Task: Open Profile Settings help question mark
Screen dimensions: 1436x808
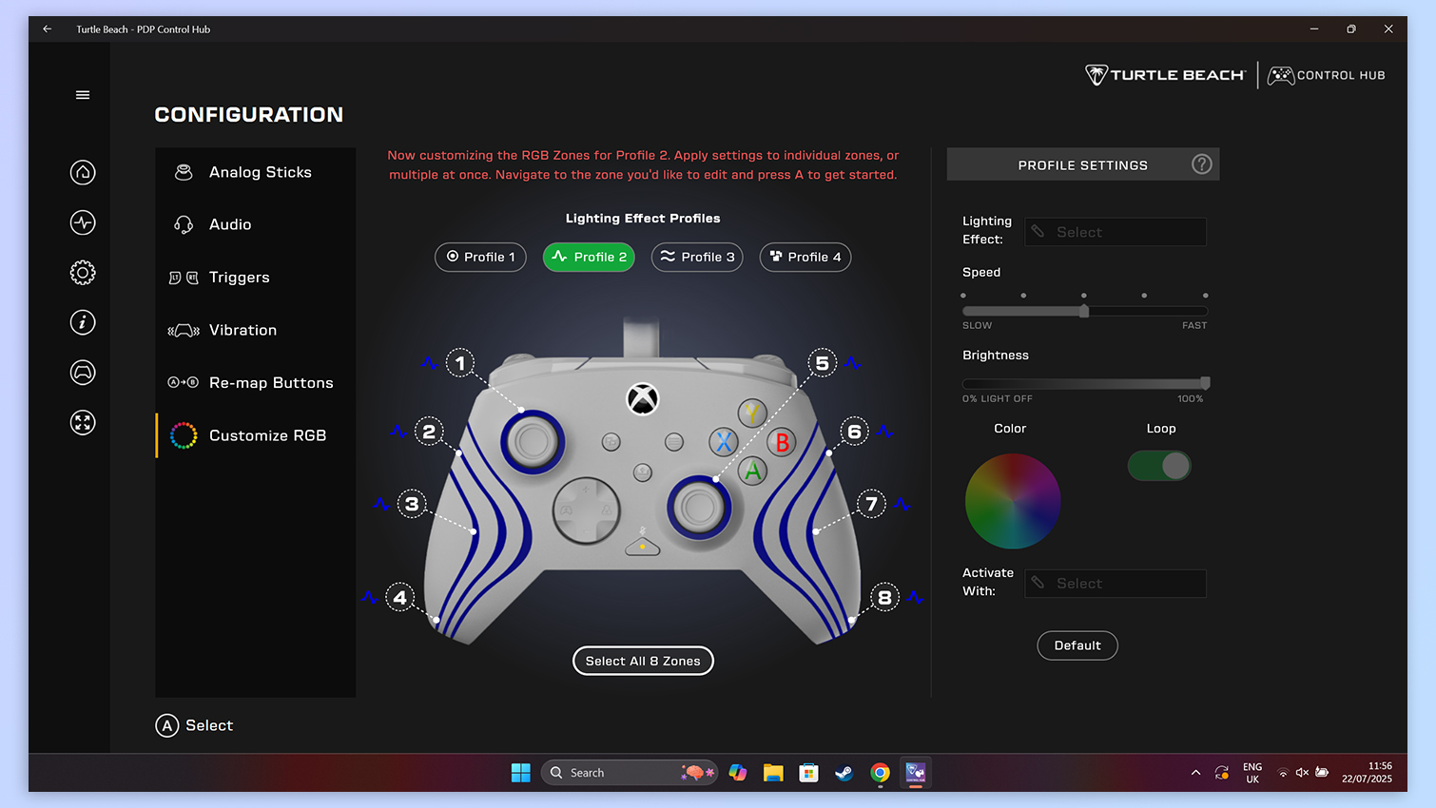Action: point(1201,164)
